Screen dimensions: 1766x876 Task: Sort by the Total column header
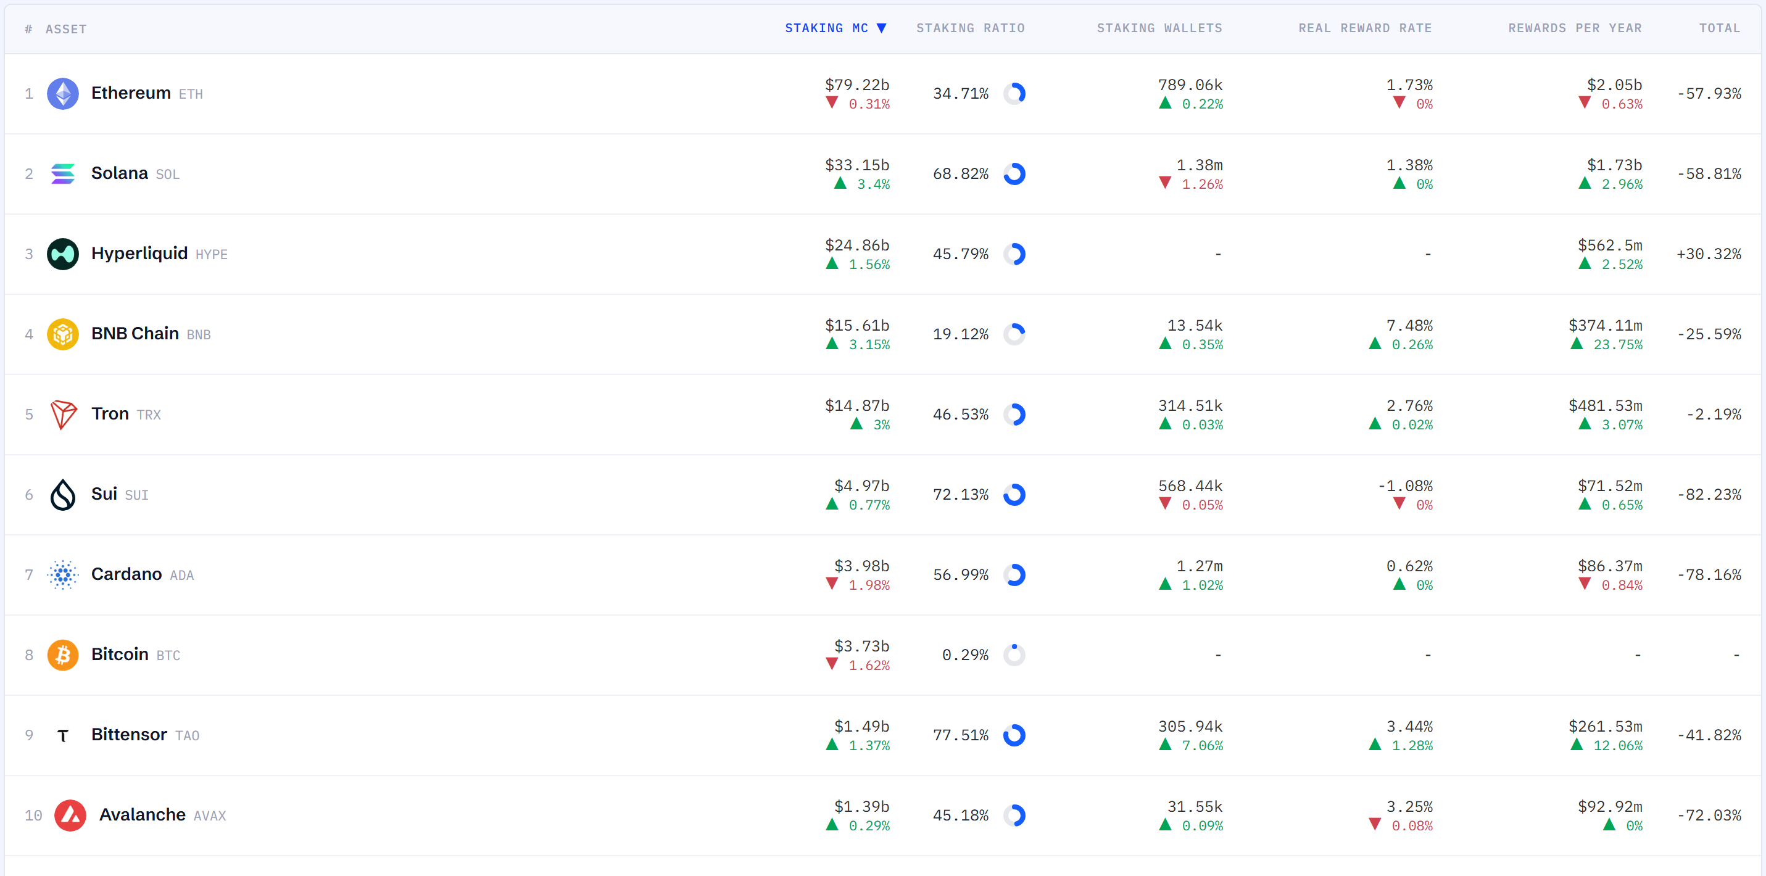(x=1719, y=28)
